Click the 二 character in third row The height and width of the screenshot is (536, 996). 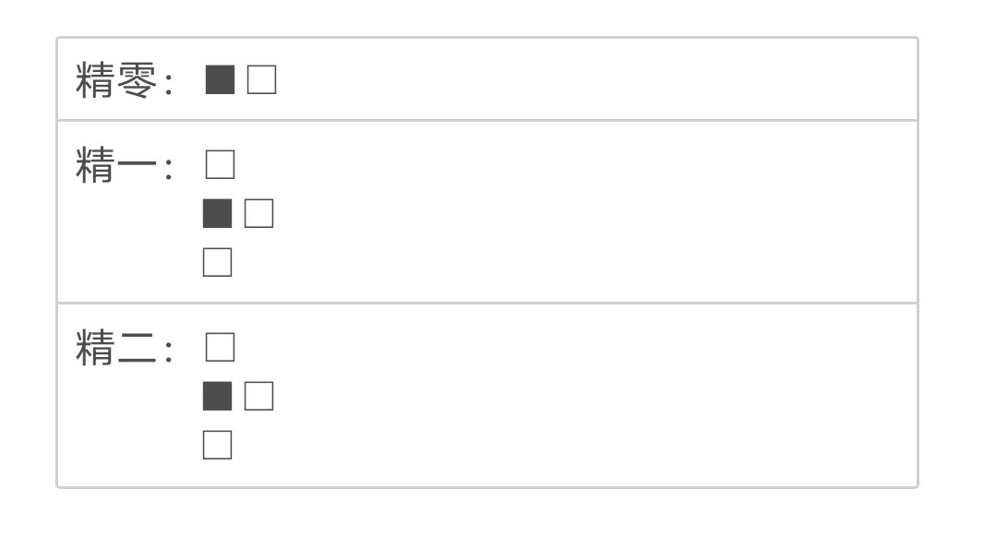[133, 350]
